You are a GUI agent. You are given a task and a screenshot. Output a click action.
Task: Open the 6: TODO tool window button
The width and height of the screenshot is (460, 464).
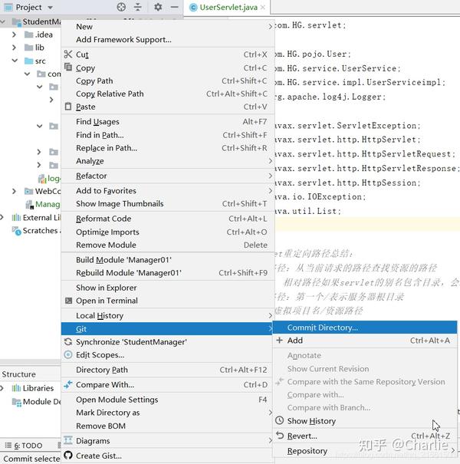(x=25, y=446)
